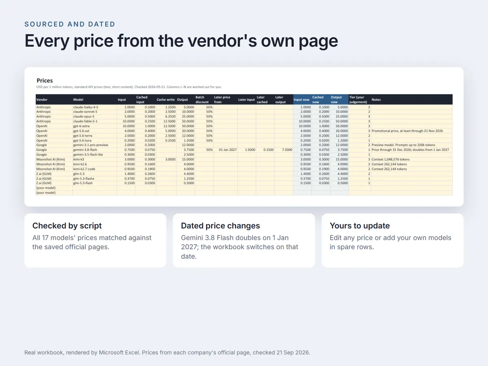Click the 'SOURCED AND DATED' eyebrow label
This screenshot has width=488, height=366.
pos(70,24)
